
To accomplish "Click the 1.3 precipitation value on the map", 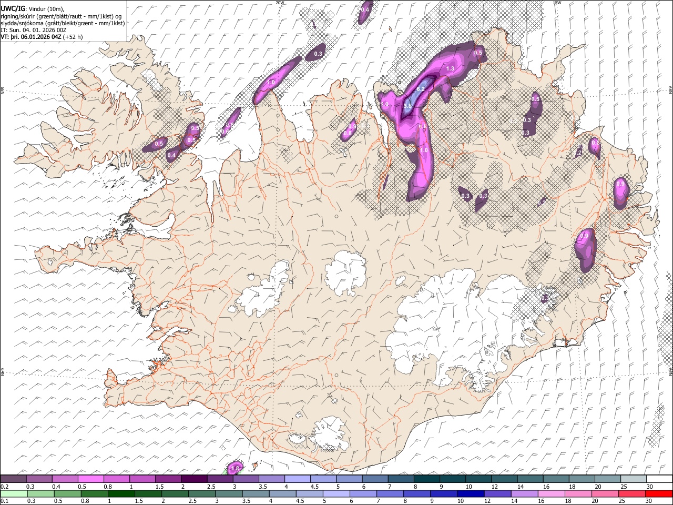I will (x=450, y=69).
